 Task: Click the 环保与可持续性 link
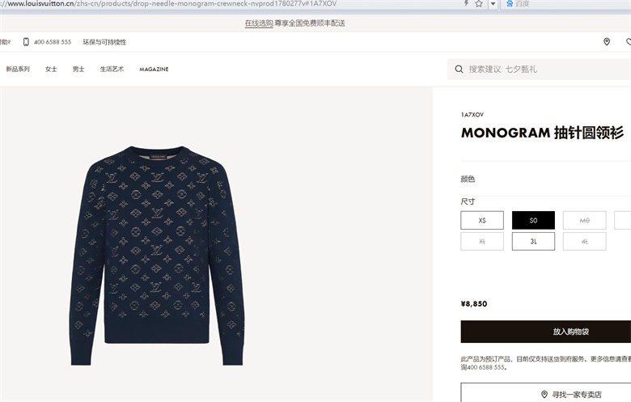coord(104,42)
